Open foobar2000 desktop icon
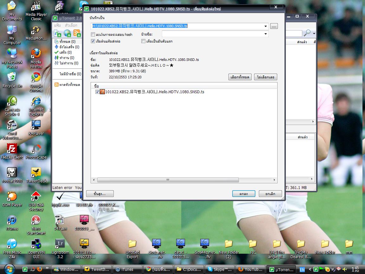 (x=12, y=175)
